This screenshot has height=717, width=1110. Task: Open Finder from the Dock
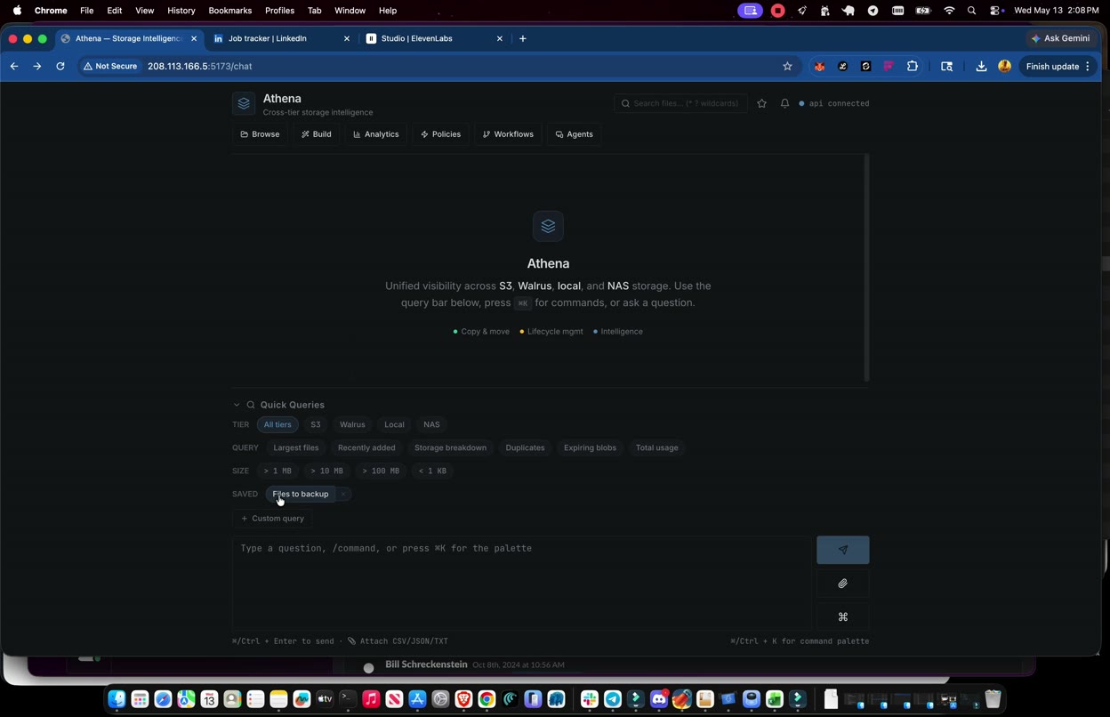tap(117, 699)
